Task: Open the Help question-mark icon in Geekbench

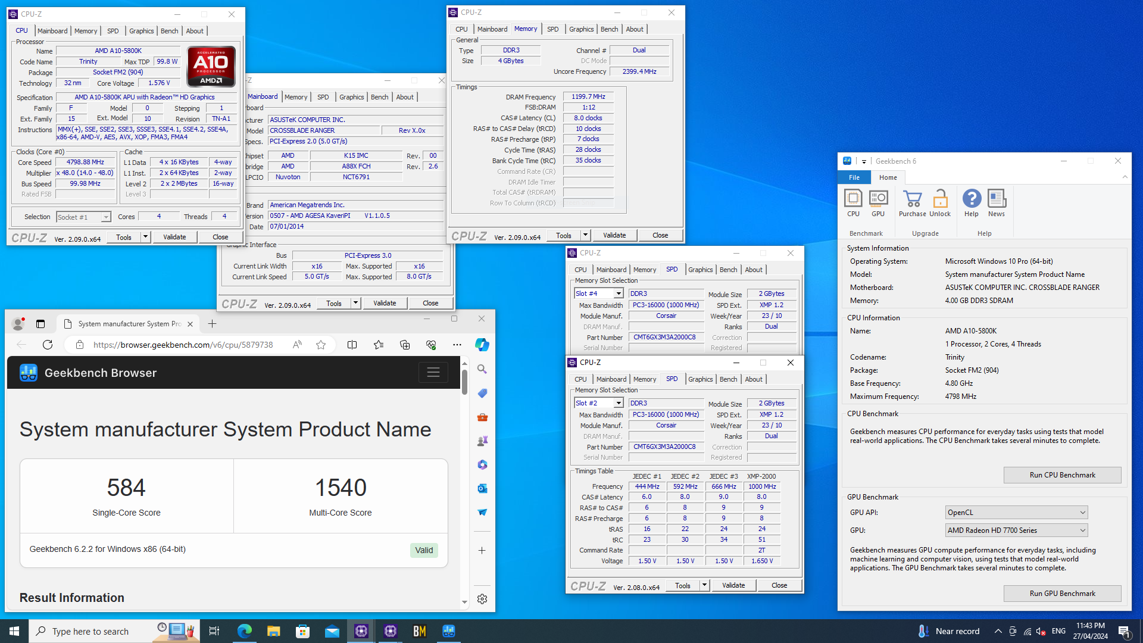Action: [972, 203]
